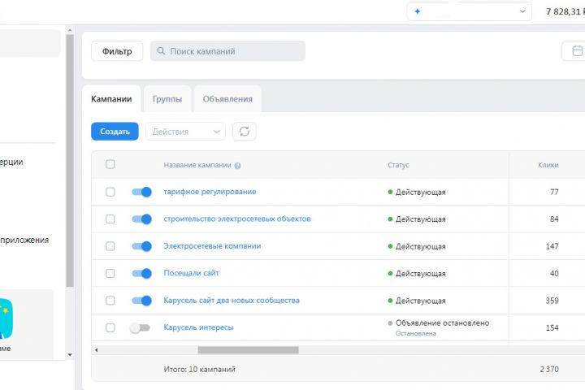Tick the select-all campaigns header checkbox

[x=110, y=164]
